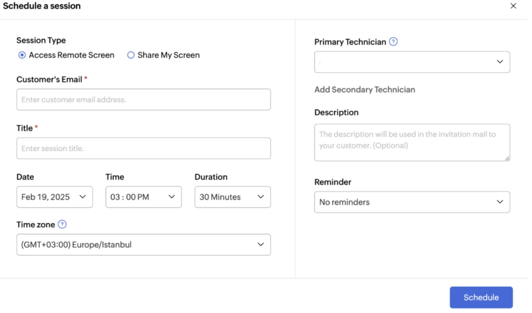Click the Description text area

(411, 141)
